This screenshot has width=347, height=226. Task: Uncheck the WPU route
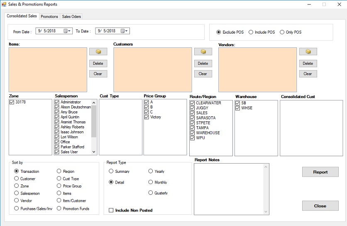coord(193,138)
